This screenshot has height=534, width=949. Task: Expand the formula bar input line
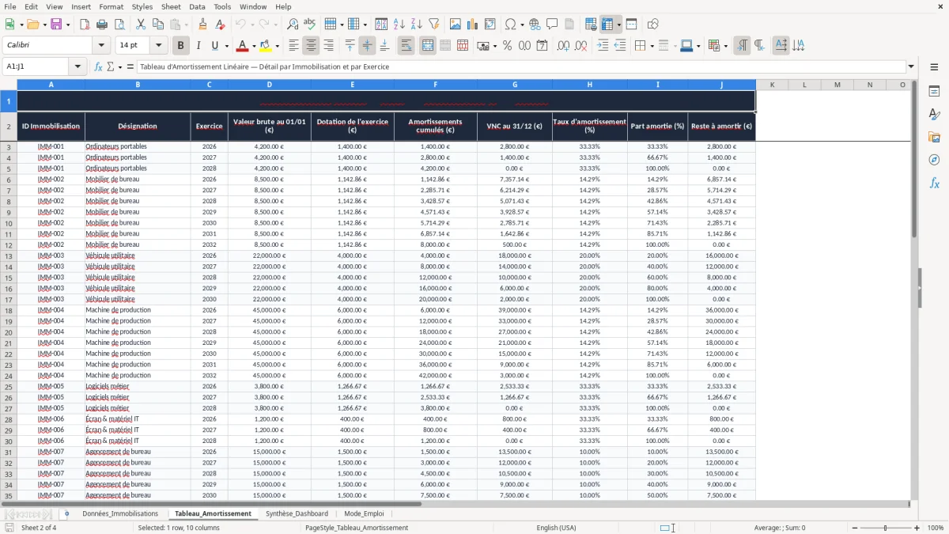912,67
